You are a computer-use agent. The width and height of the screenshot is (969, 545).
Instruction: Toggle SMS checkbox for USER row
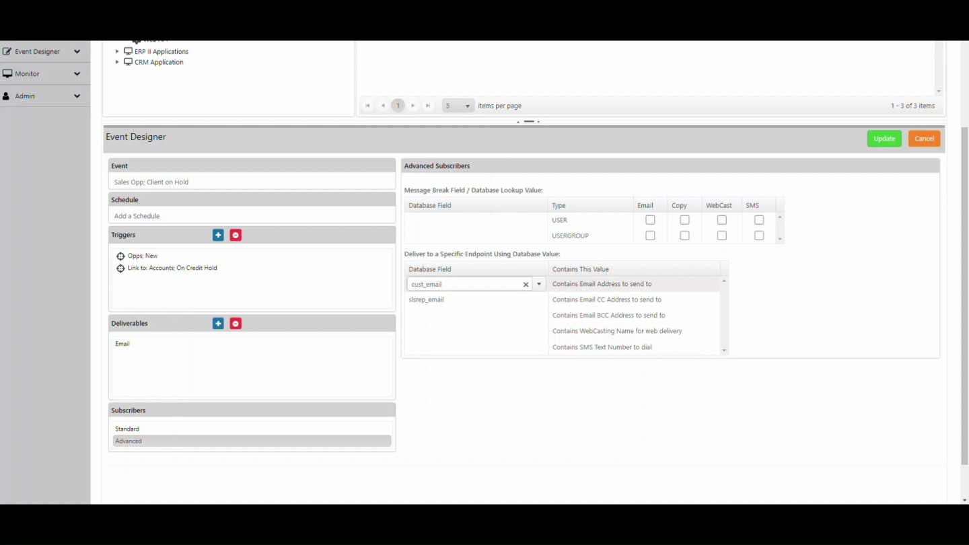759,220
